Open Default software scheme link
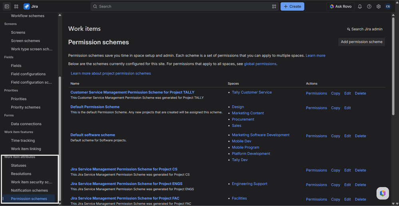Viewport: 399px width, 206px height. click(93, 135)
